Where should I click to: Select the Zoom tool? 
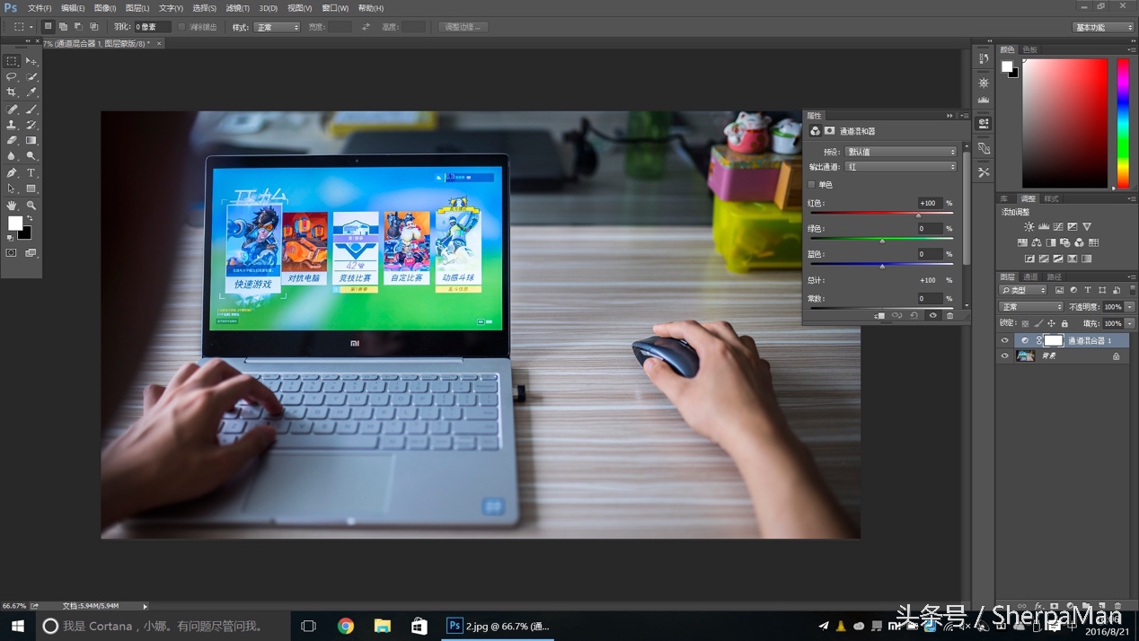31,206
